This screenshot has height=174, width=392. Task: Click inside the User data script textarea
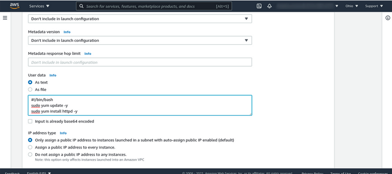[x=140, y=105]
